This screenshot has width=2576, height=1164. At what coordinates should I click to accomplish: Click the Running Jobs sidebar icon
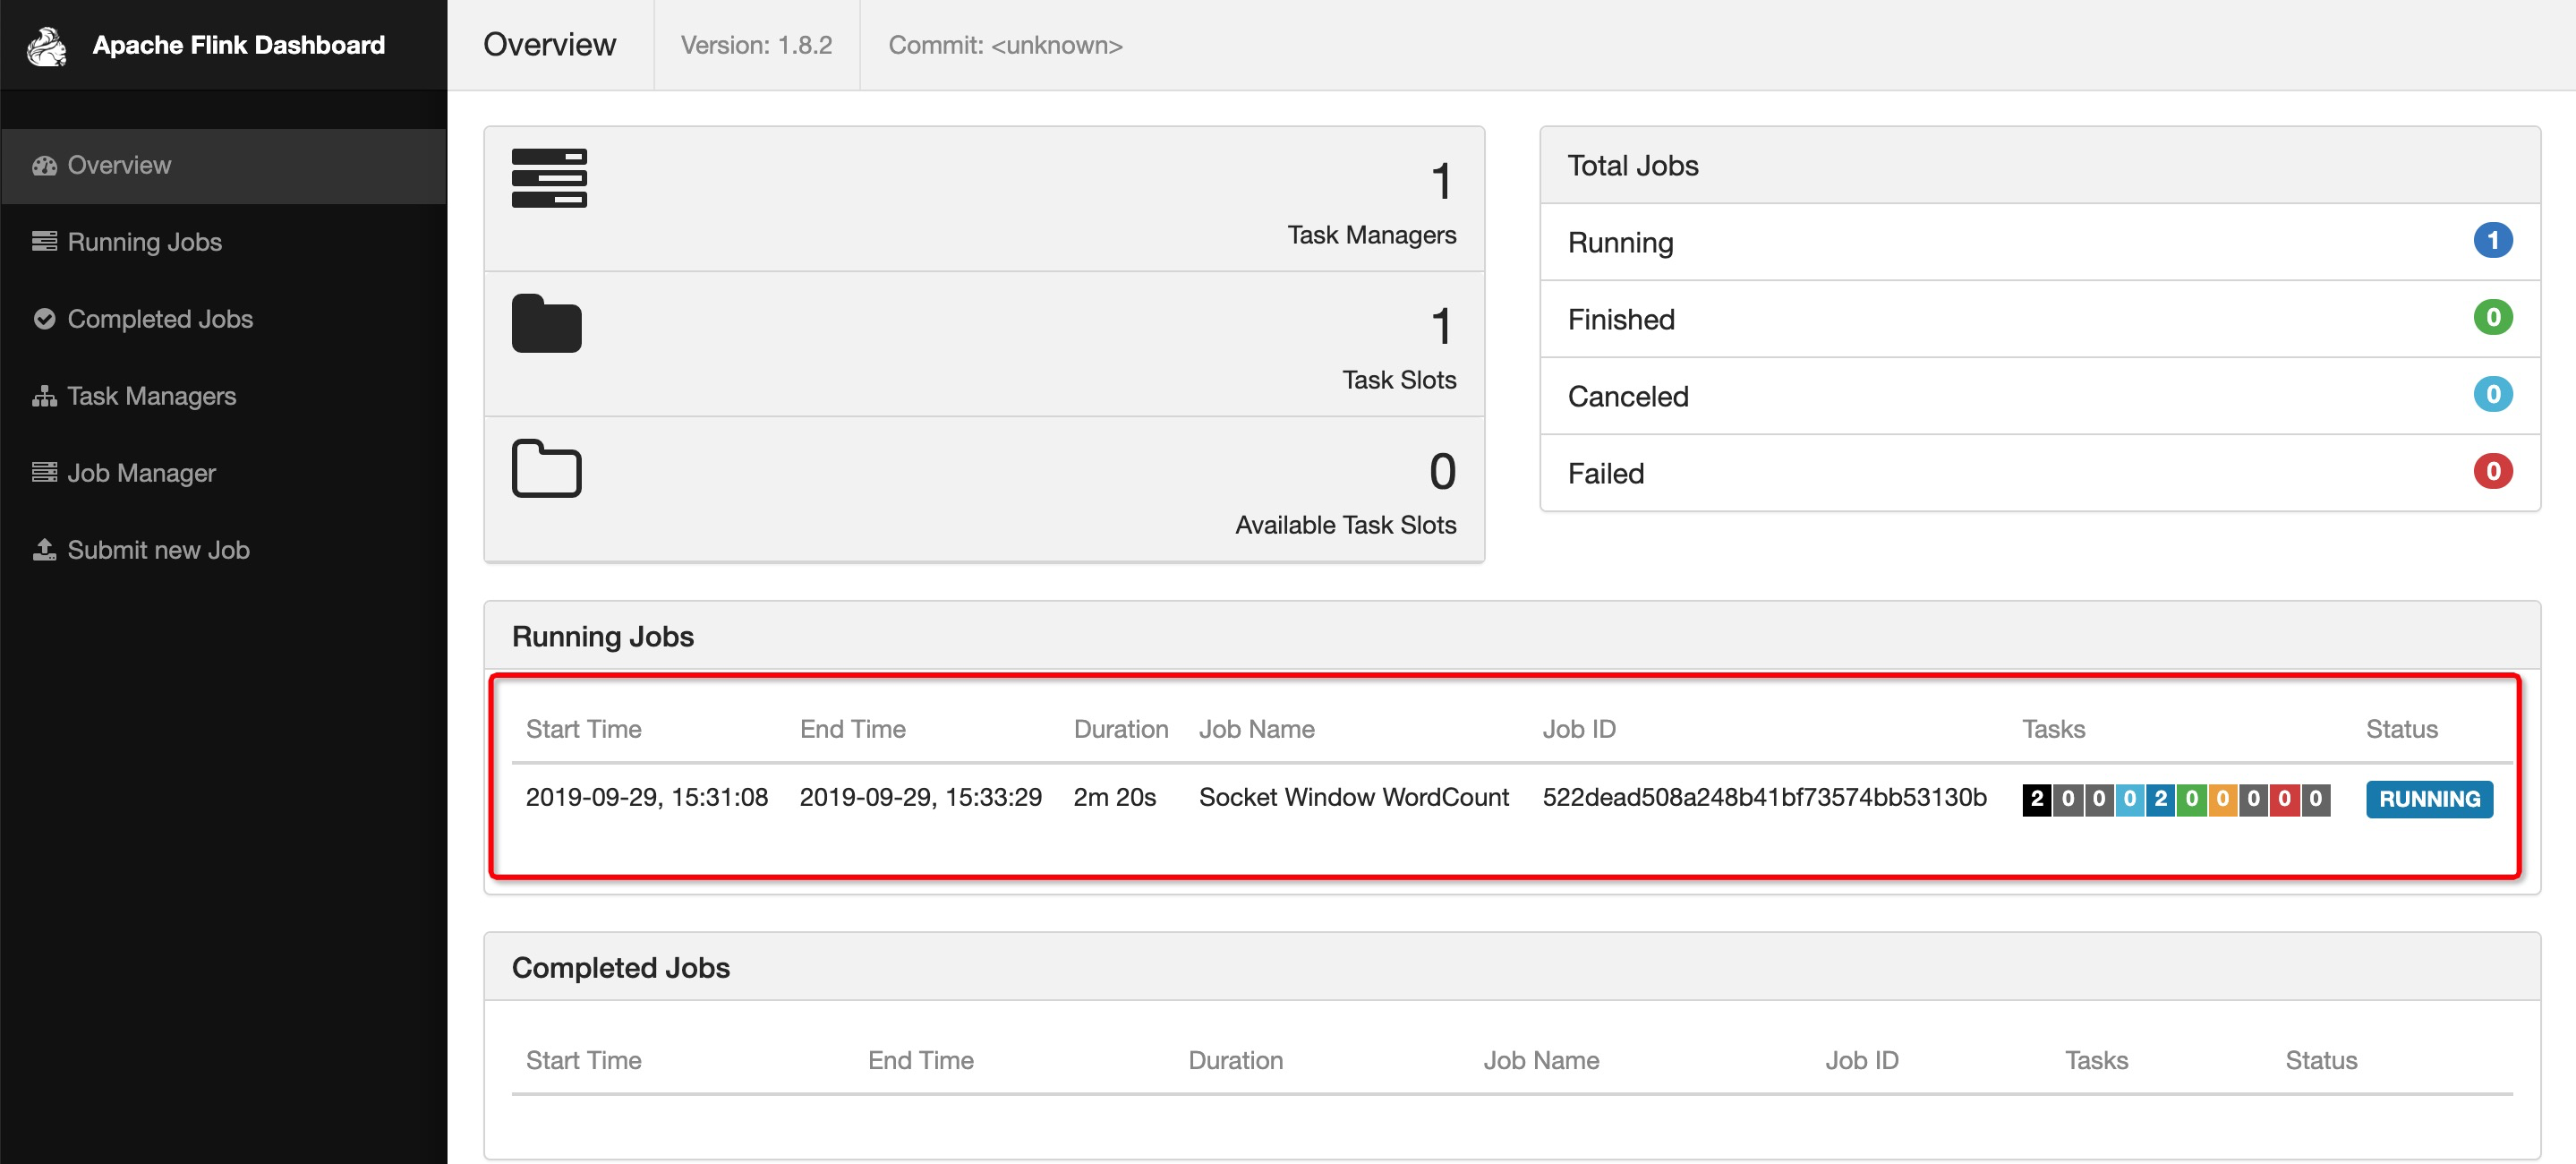[x=44, y=242]
